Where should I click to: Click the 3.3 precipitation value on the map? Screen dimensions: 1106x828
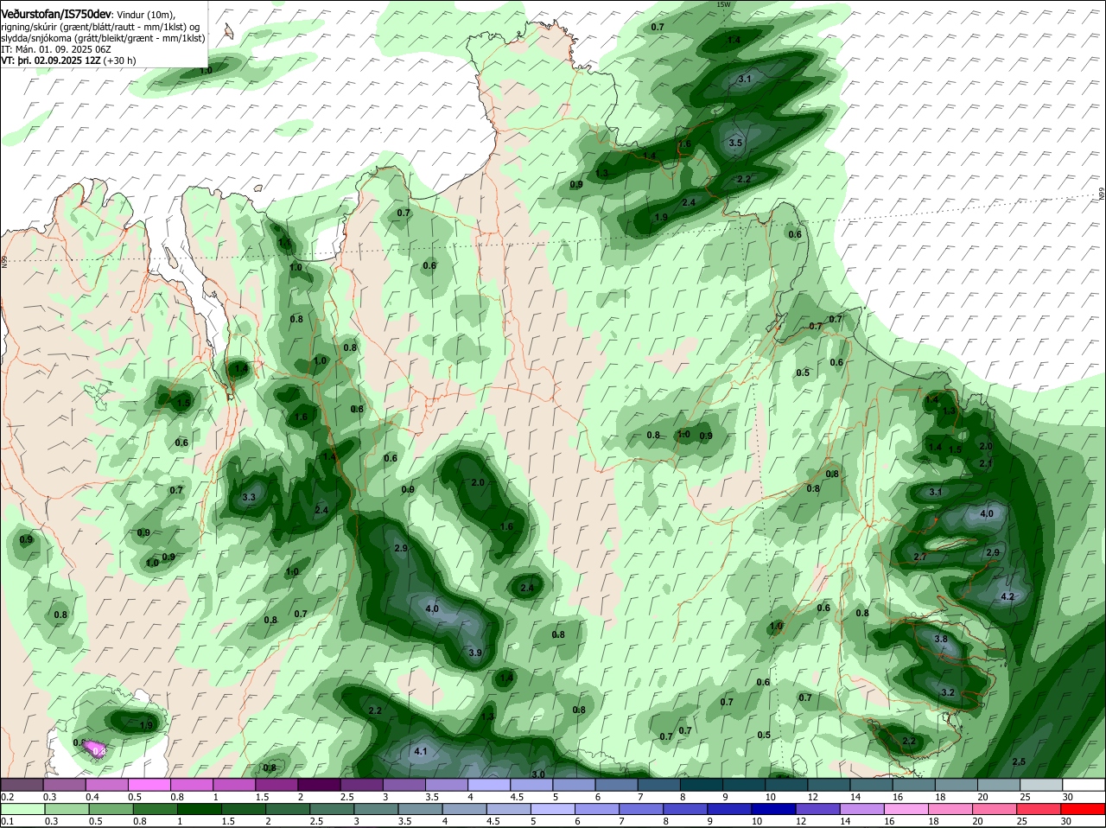pos(249,498)
